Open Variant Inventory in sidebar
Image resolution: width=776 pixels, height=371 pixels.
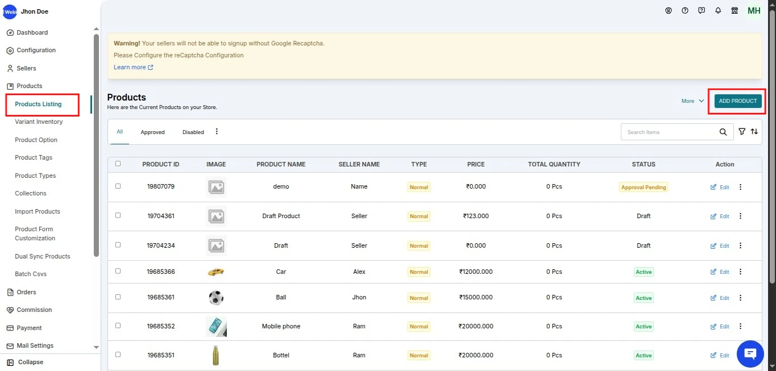[39, 122]
